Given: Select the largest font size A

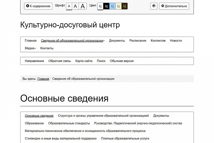Looking at the screenshot, I should [x=83, y=6].
